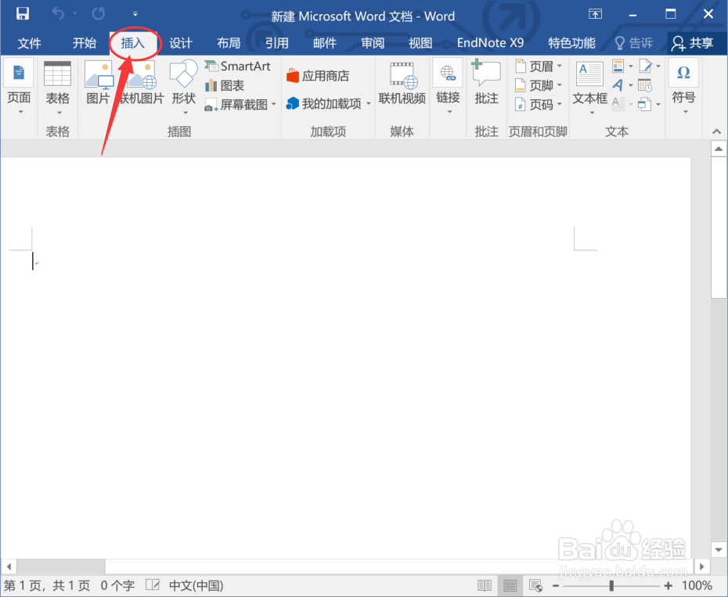This screenshot has height=597, width=728.
Task: Click the Ribbon Display Options icon
Action: tap(595, 14)
